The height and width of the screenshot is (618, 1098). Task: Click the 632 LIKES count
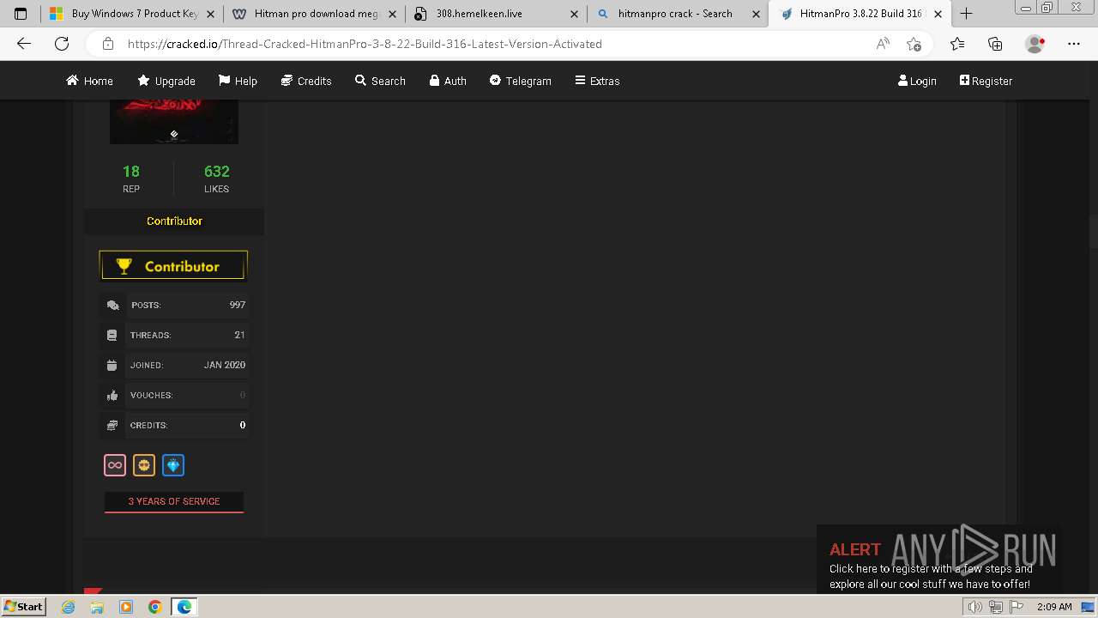pos(216,179)
